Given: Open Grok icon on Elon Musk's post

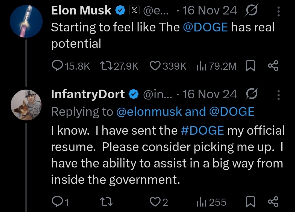Looking at the screenshot, I should [x=251, y=11].
